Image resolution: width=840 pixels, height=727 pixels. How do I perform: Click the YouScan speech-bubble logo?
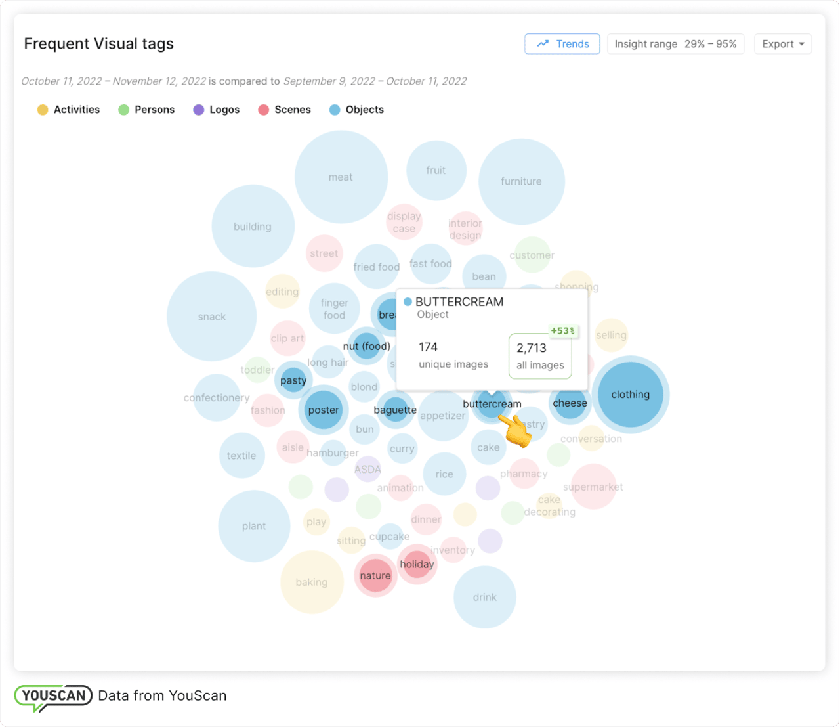click(52, 695)
